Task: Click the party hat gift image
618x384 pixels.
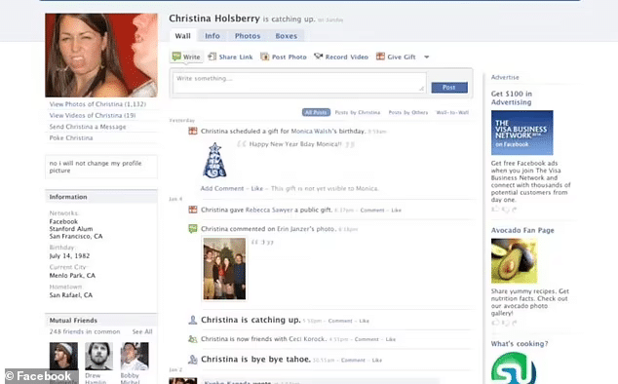Action: coord(214,160)
